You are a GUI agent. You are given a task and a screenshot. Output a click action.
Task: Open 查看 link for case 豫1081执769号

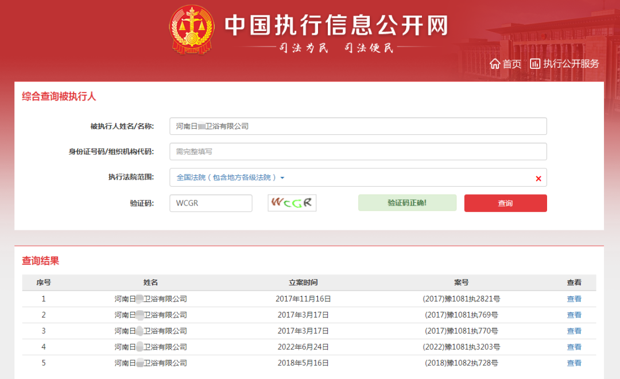574,315
